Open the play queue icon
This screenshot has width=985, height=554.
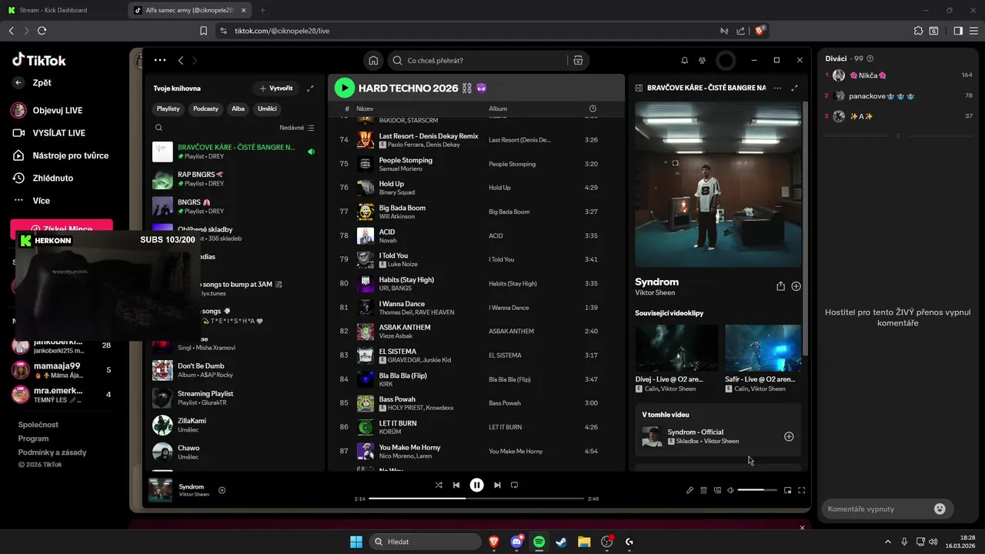tap(703, 490)
